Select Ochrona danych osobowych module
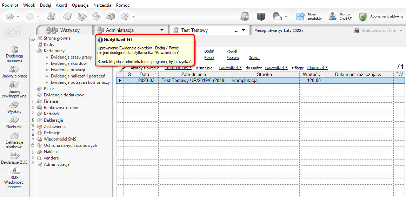 point(71,145)
